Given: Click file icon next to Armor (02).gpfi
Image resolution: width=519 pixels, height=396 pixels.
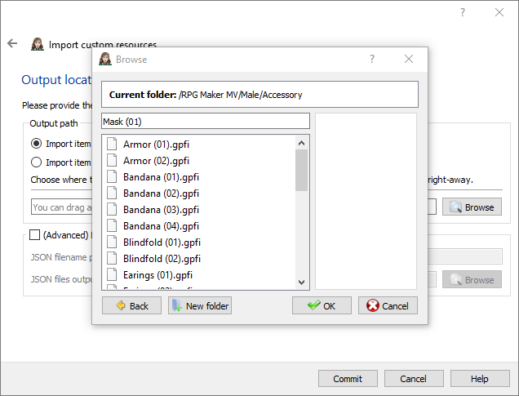Looking at the screenshot, I should click(112, 160).
